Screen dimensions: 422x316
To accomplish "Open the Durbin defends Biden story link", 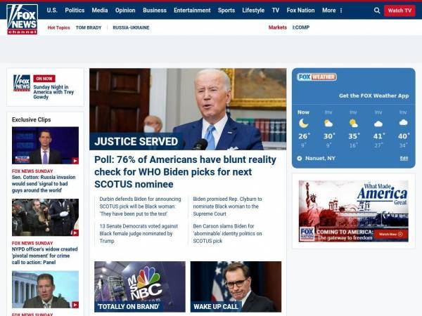I will click(x=140, y=206).
